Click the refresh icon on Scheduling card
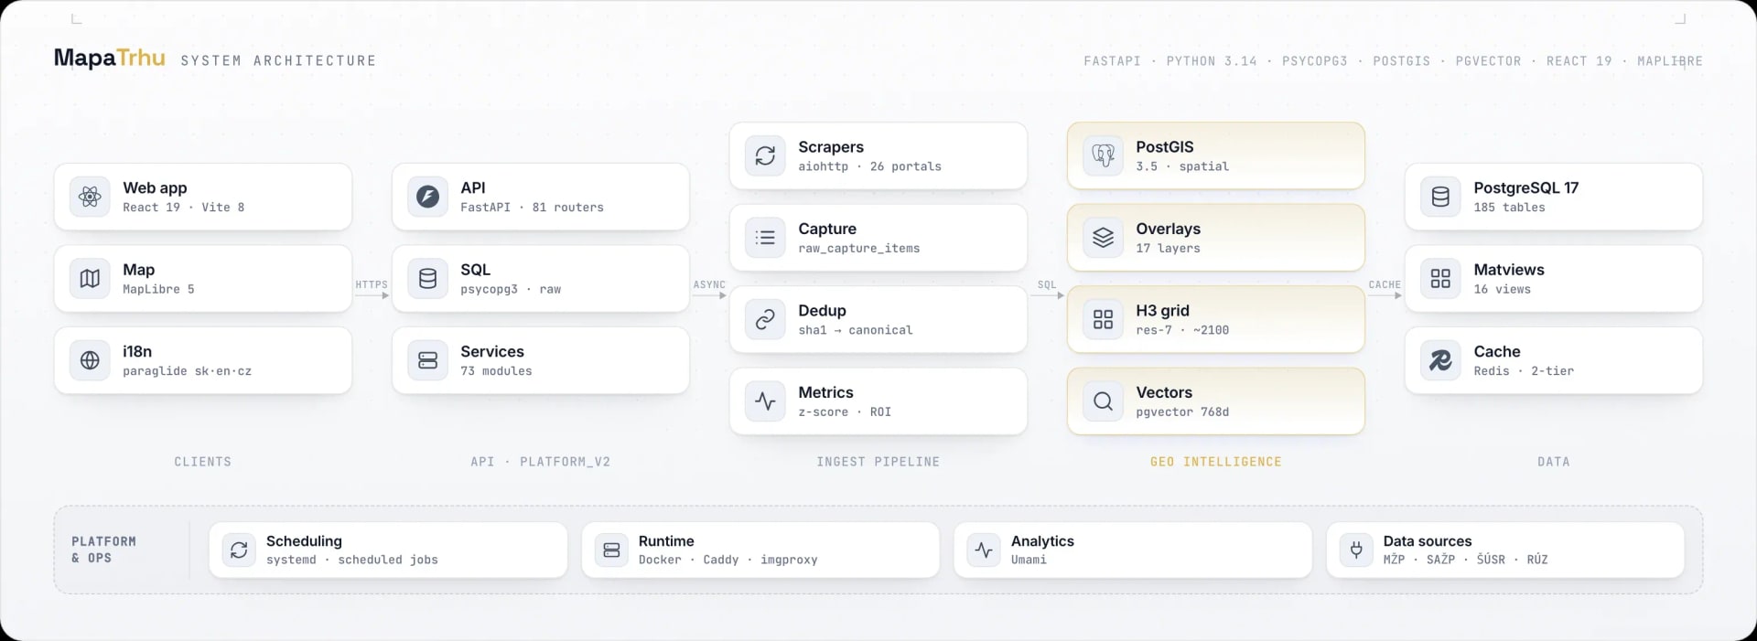The image size is (1757, 641). (239, 550)
